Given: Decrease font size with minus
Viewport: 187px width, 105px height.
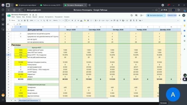Looking at the screenshot, I should pyautogui.click(x=63, y=20).
